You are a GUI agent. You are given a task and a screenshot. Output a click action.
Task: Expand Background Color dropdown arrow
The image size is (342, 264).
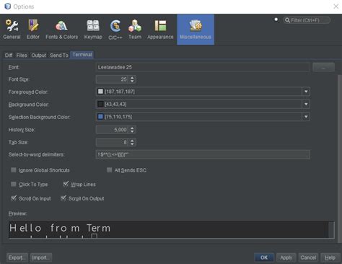click(x=306, y=104)
